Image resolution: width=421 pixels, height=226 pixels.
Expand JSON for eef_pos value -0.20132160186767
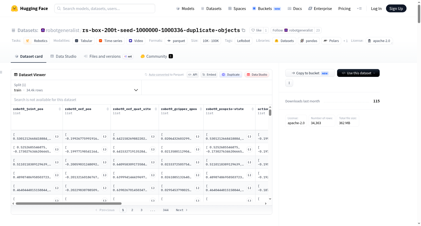click(105, 175)
